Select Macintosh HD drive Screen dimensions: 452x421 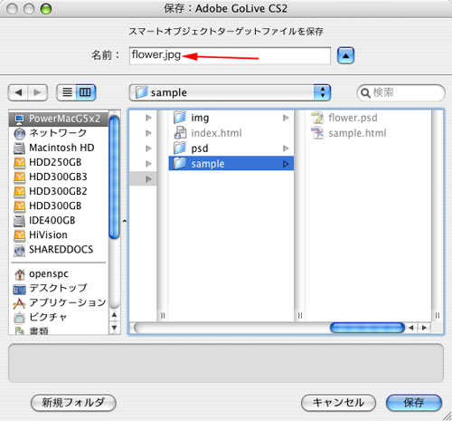pyautogui.click(x=59, y=148)
